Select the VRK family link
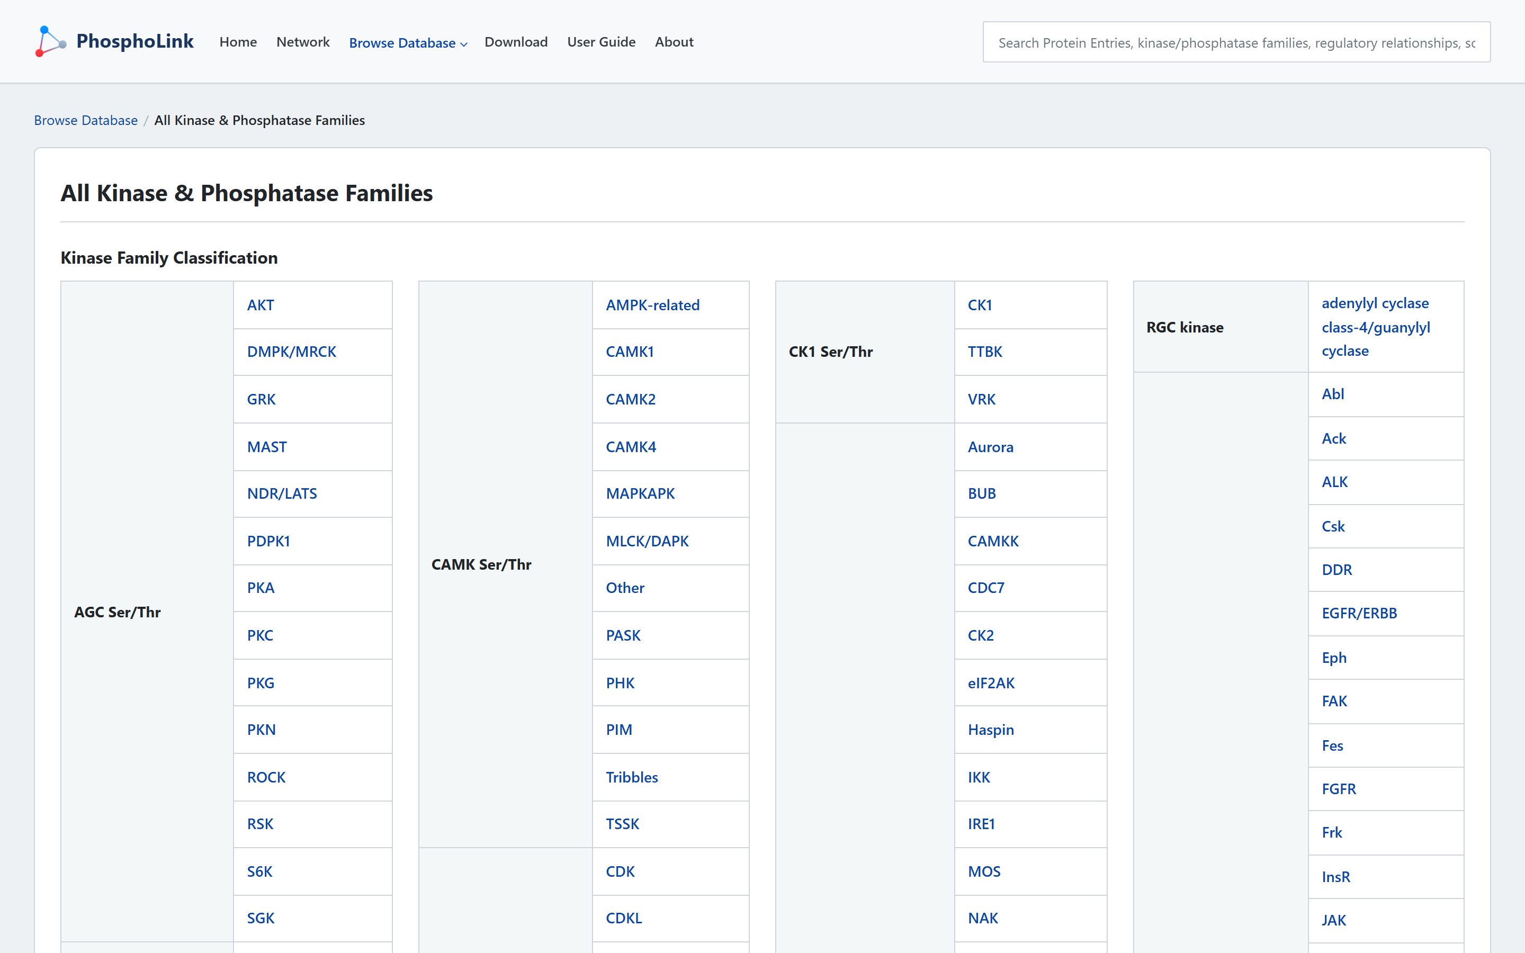 point(982,400)
